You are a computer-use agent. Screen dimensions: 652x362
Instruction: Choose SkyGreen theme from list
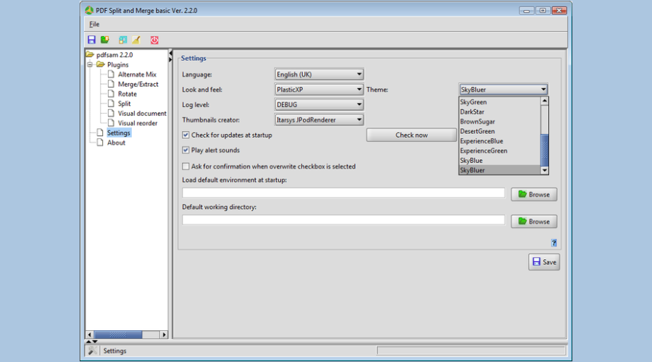click(x=499, y=102)
